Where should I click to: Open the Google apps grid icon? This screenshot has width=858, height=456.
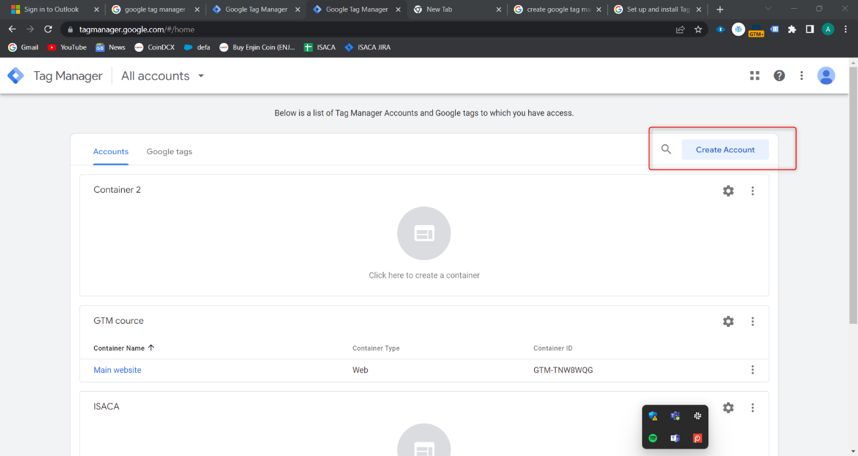point(754,75)
